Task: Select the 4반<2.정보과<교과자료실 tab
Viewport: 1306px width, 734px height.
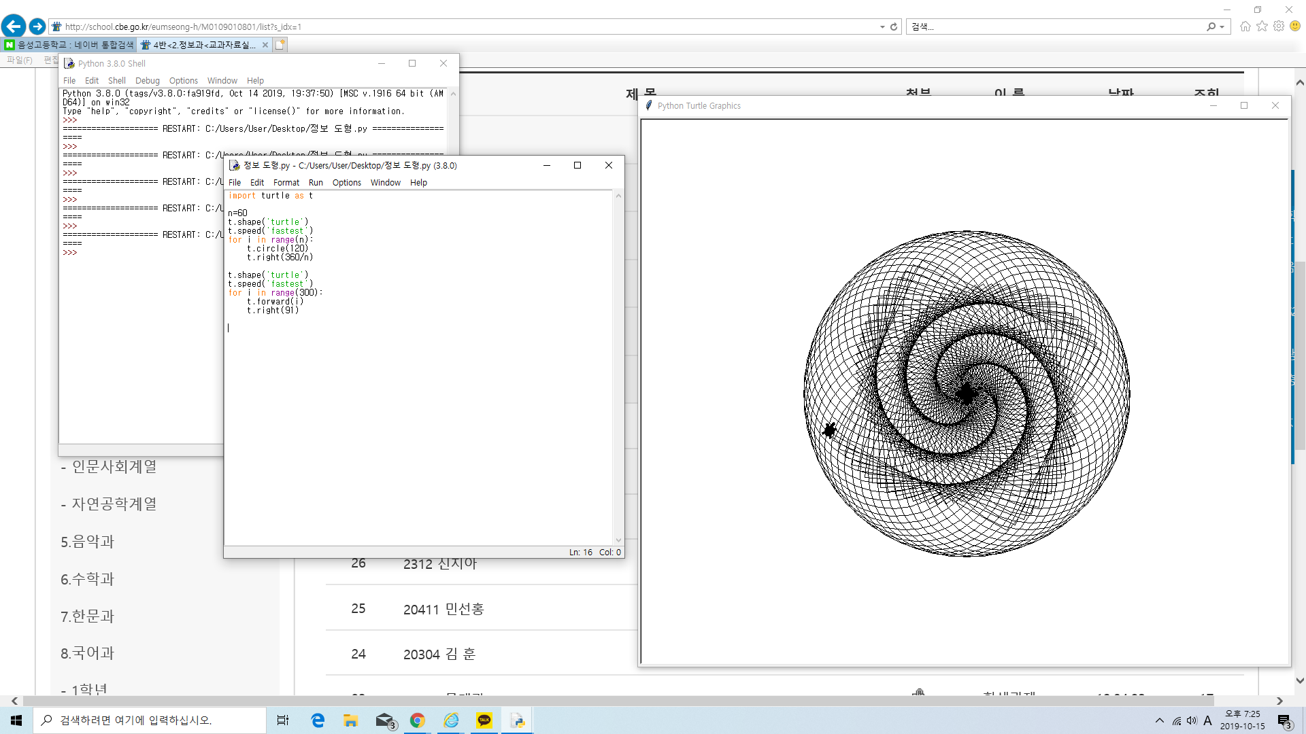Action: [204, 45]
